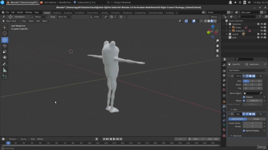Adjust Levels Viewport value field

pyautogui.click(x=253, y=123)
